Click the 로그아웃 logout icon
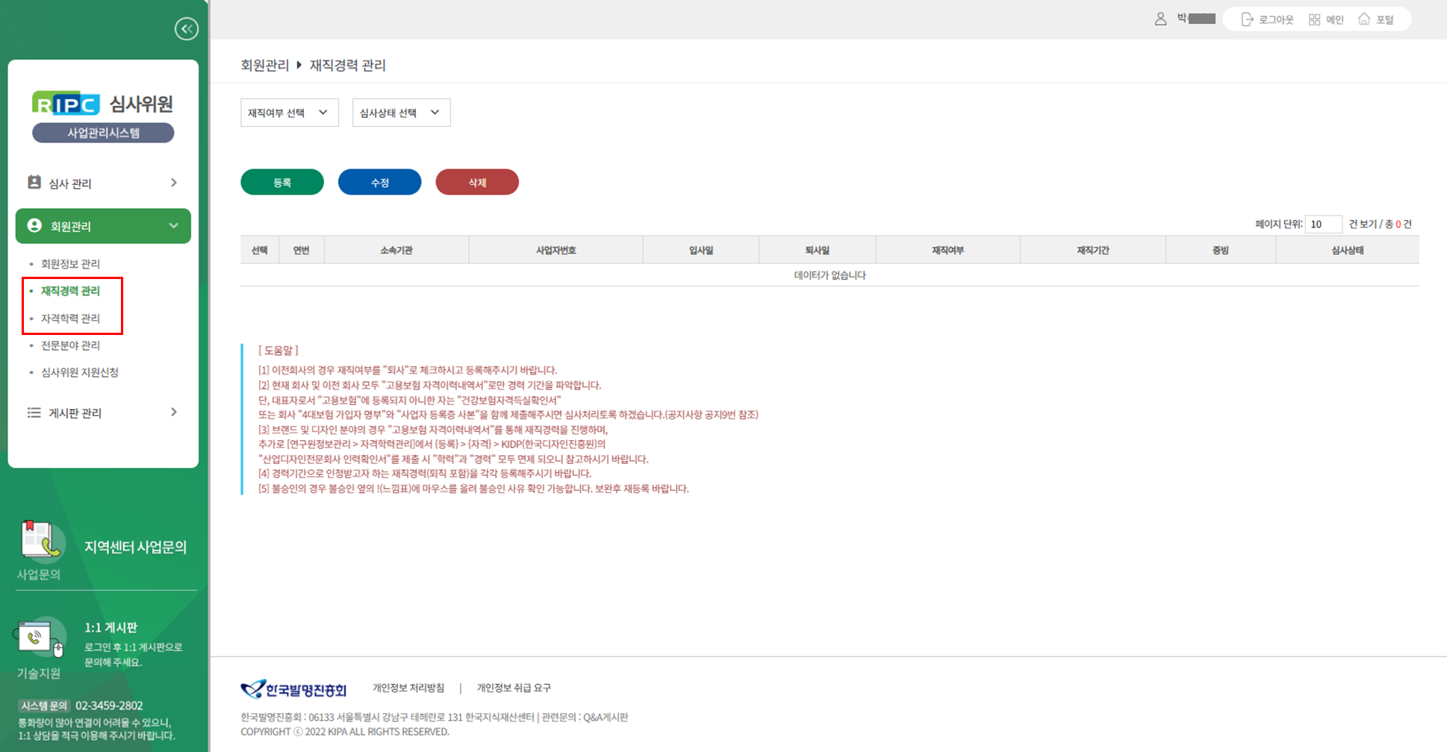Image resolution: width=1447 pixels, height=752 pixels. point(1247,19)
